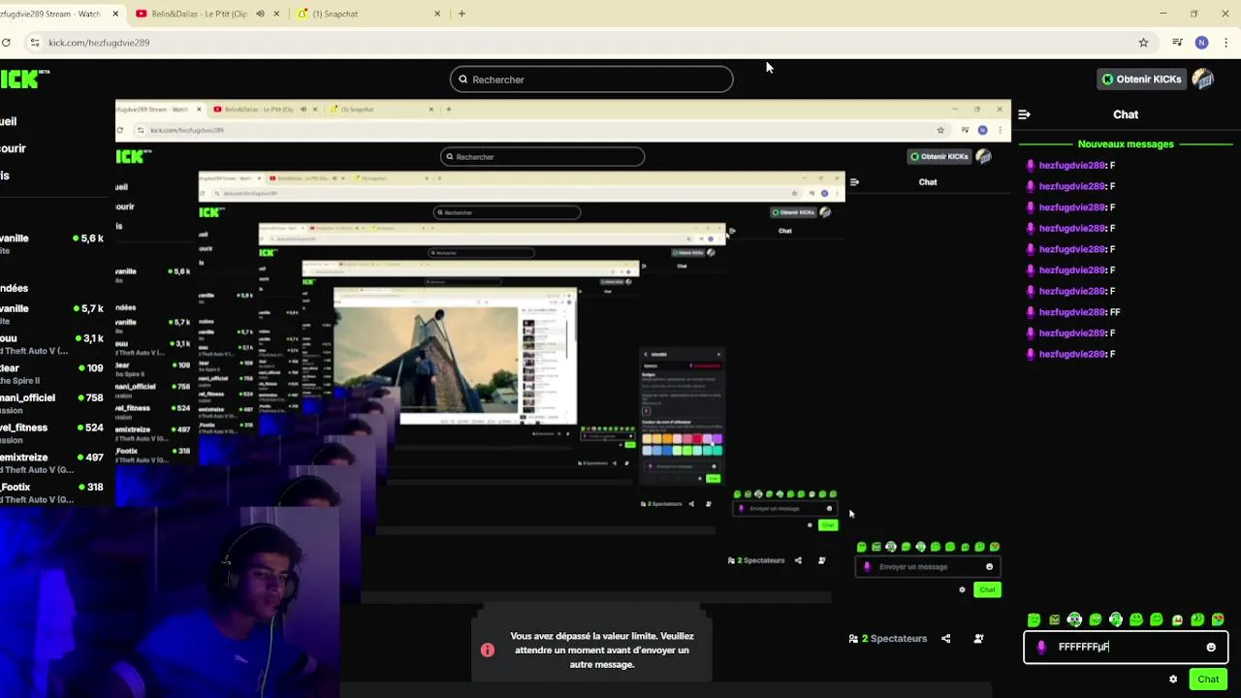Click into the chat message input field
The width and height of the screenshot is (1241, 698).
(1126, 648)
